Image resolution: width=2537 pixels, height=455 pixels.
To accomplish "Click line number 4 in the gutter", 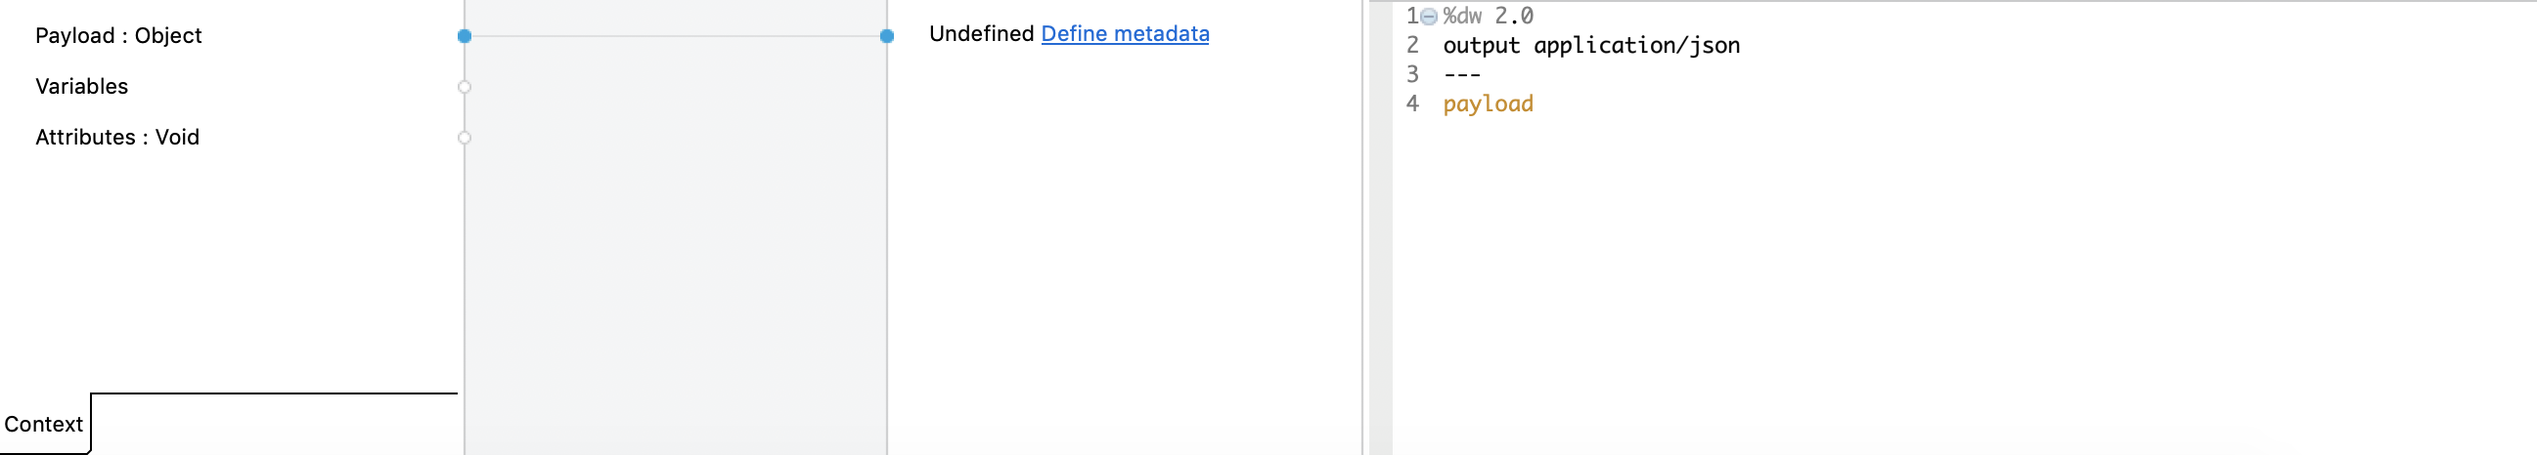I will (x=1412, y=104).
